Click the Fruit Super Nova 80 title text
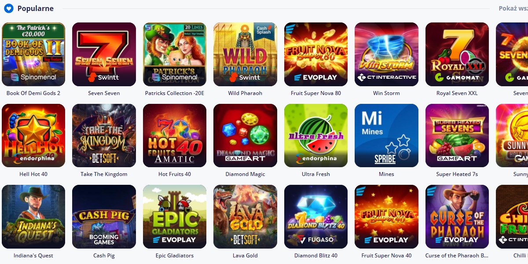Screen dimensions: 528x264 click(316, 93)
